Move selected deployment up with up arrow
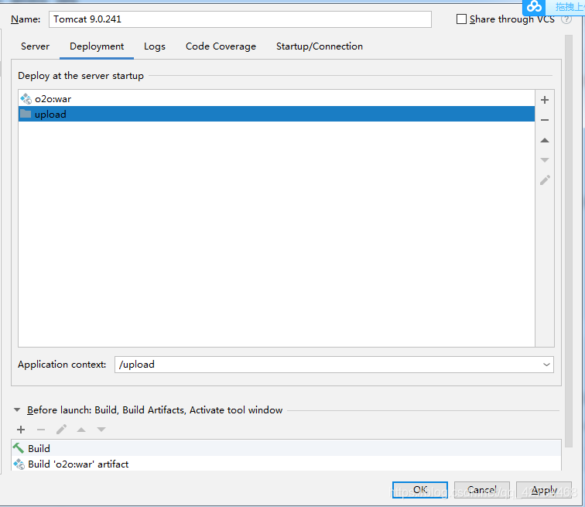585x507 pixels. pos(545,140)
